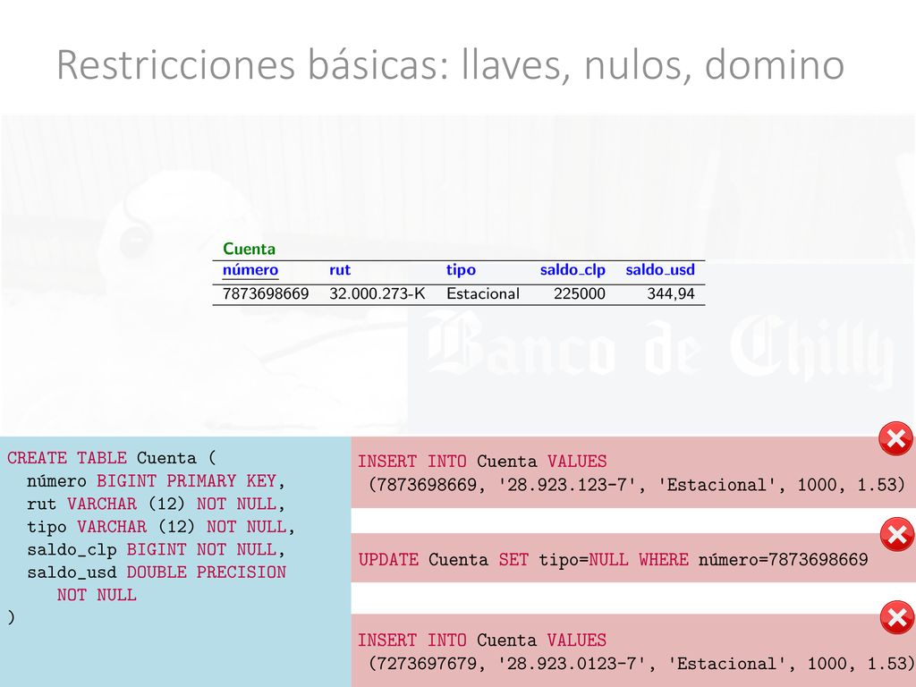Image resolution: width=916 pixels, height=687 pixels.
Task: Click the 'saldo_usd DOUBLE PRECISION' line
Action: (x=157, y=572)
